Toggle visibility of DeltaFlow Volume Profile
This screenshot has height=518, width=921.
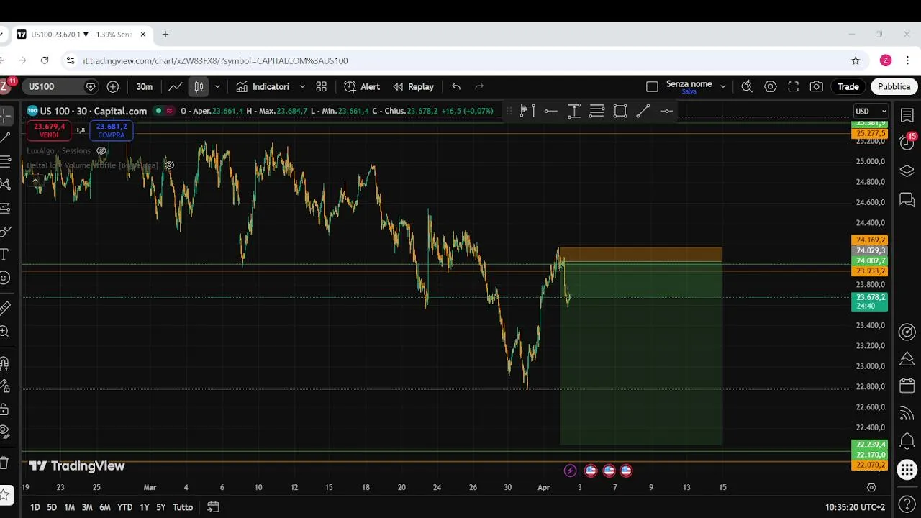point(169,165)
